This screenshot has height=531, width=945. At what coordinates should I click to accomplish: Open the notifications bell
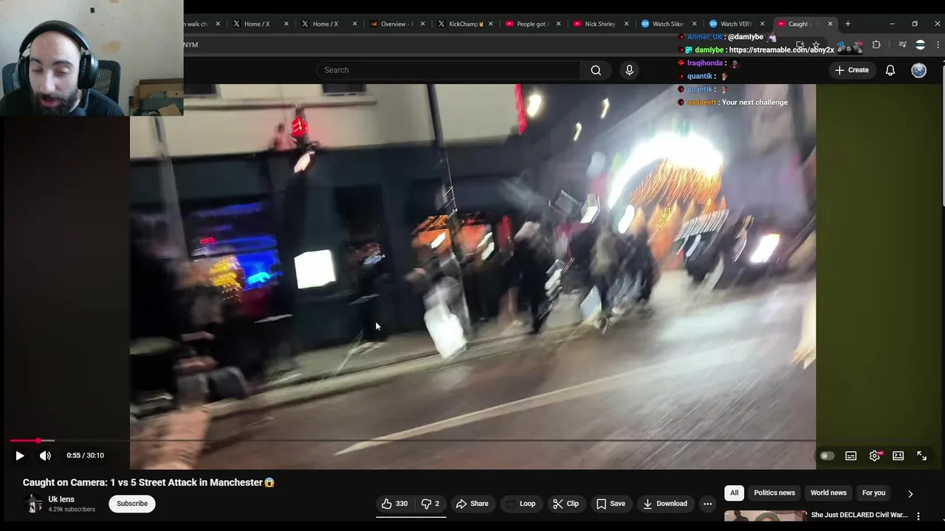point(890,70)
